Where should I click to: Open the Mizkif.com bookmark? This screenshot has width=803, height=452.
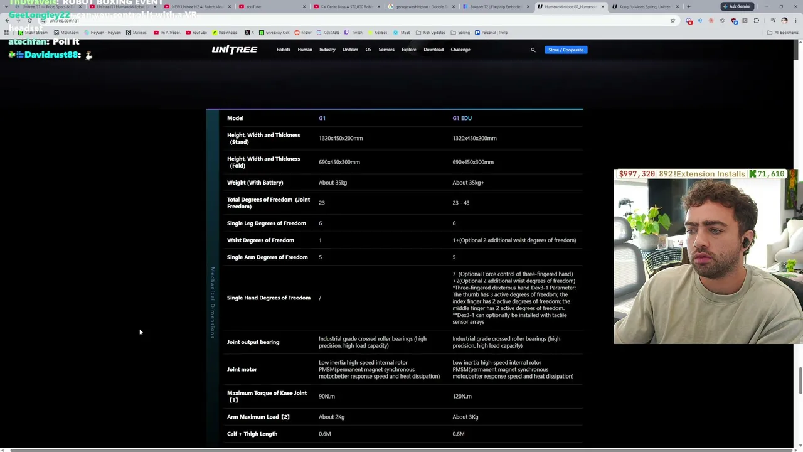66,33
